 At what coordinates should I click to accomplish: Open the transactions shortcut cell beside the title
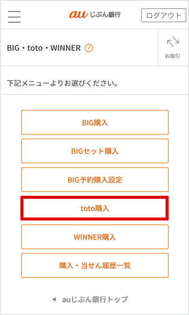point(173,47)
